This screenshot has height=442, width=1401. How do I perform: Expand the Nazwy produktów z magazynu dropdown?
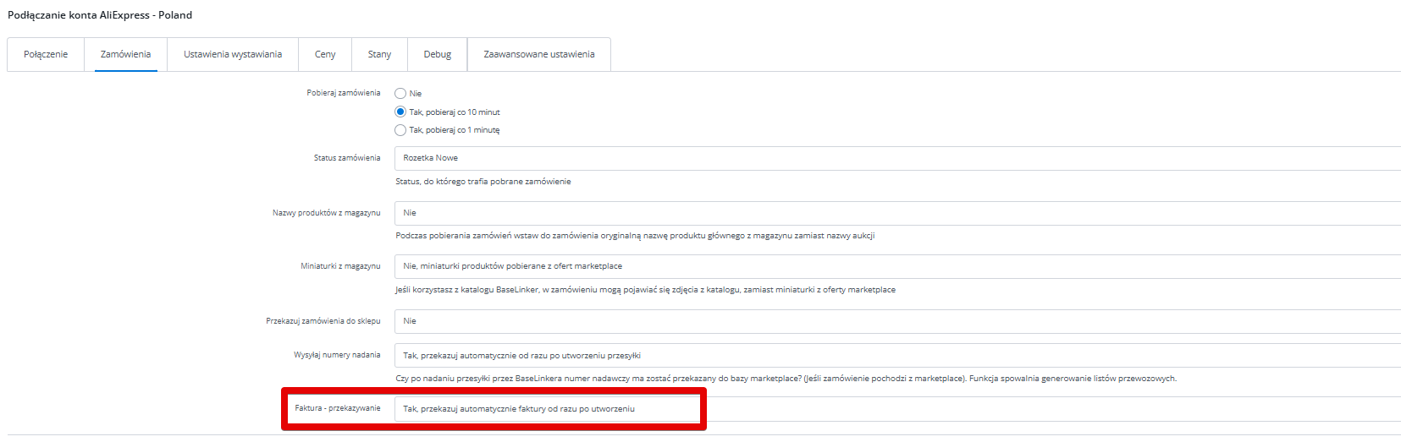coord(897,213)
